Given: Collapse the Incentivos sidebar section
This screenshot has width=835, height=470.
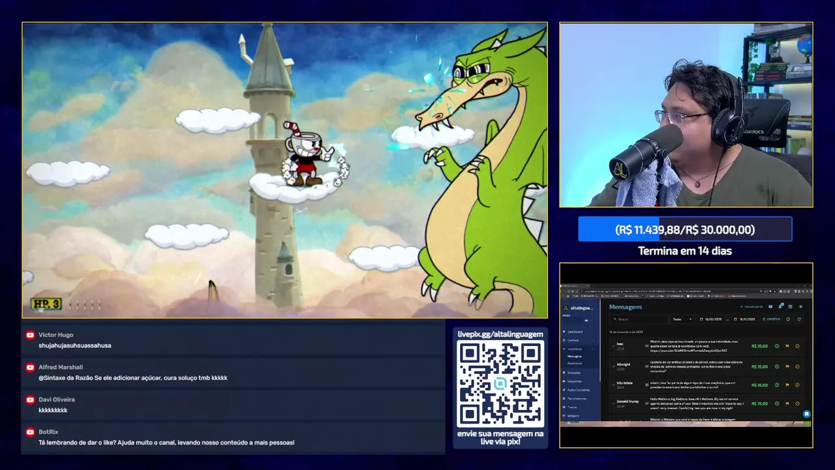Looking at the screenshot, I should [x=580, y=349].
